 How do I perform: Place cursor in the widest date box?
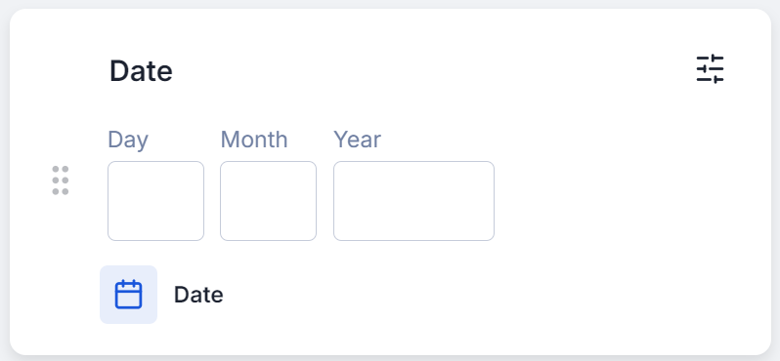click(x=413, y=201)
